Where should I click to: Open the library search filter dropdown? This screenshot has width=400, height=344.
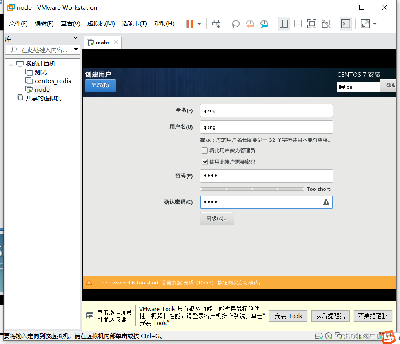[76, 49]
